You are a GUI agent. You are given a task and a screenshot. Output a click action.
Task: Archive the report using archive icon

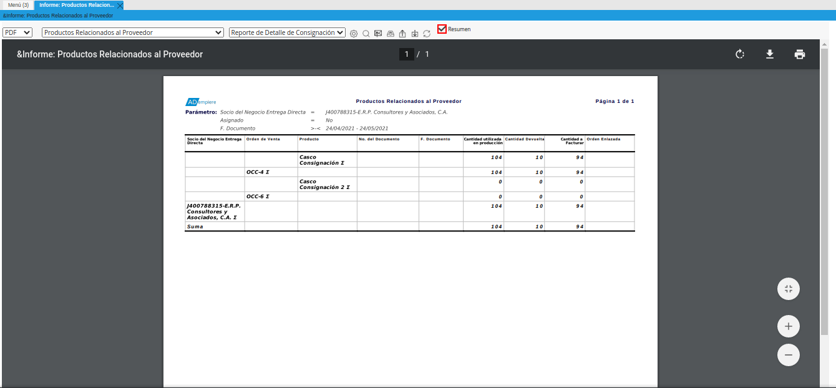tap(390, 33)
